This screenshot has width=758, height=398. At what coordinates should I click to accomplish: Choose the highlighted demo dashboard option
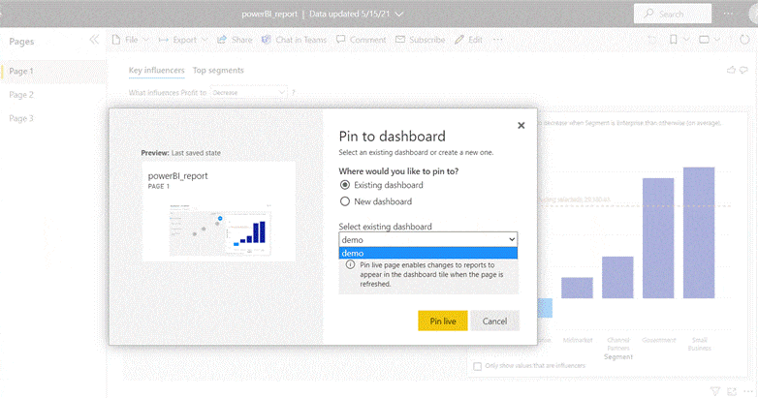428,253
